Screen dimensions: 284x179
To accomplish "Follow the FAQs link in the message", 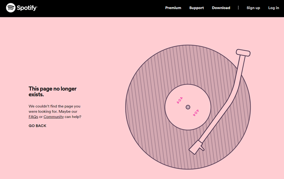I will (x=33, y=116).
